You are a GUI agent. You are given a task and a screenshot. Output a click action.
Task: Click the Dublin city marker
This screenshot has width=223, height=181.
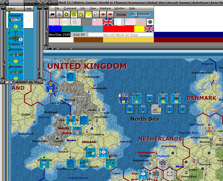33,116
